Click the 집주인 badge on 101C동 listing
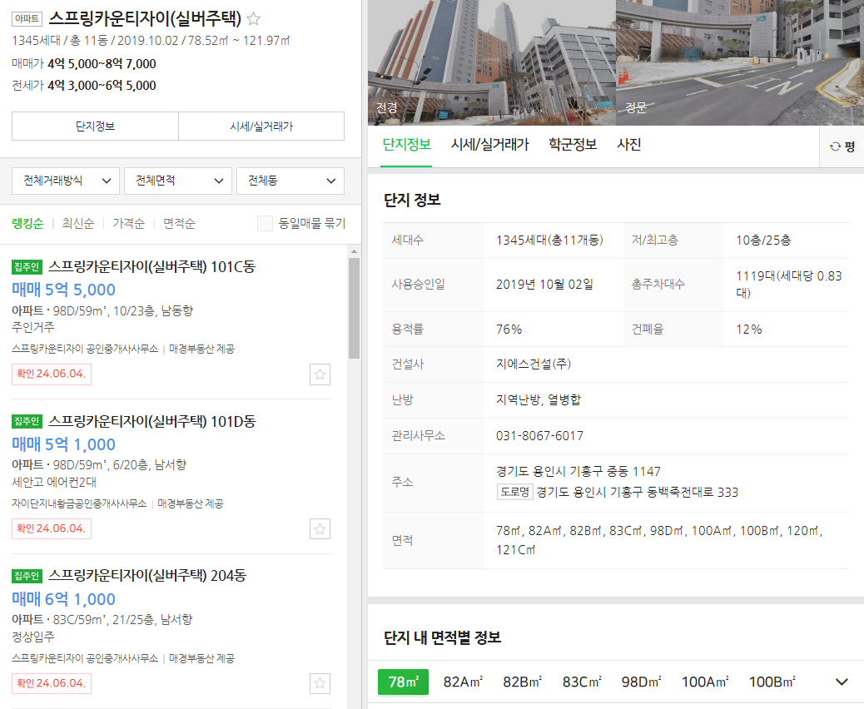The height and width of the screenshot is (709, 864). (27, 267)
